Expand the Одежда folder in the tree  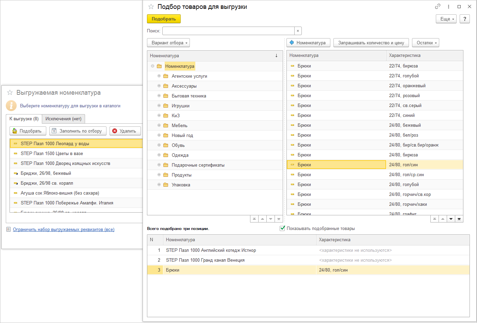coord(159,155)
